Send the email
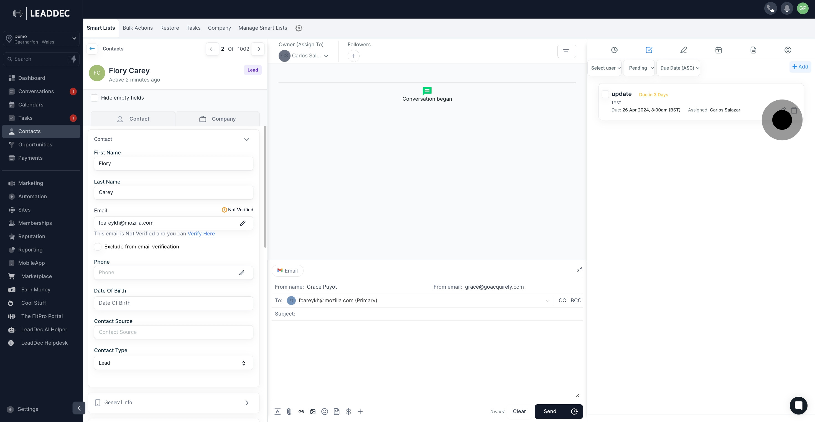 point(550,411)
